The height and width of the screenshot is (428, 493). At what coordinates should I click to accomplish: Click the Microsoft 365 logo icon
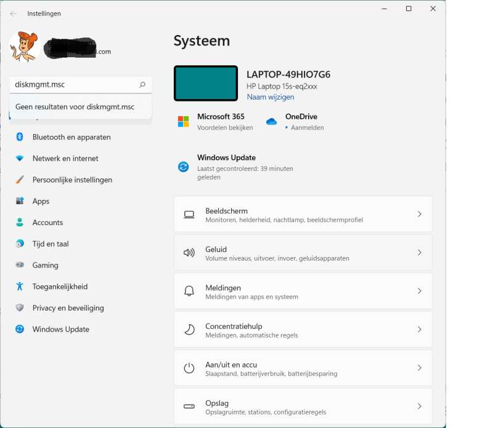coord(183,122)
